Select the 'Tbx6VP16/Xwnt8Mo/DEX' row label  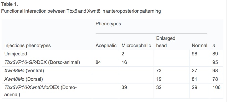[40, 91]
